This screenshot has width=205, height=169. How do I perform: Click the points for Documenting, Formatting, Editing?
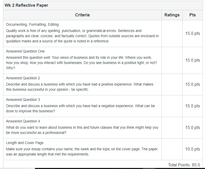[x=192, y=34]
